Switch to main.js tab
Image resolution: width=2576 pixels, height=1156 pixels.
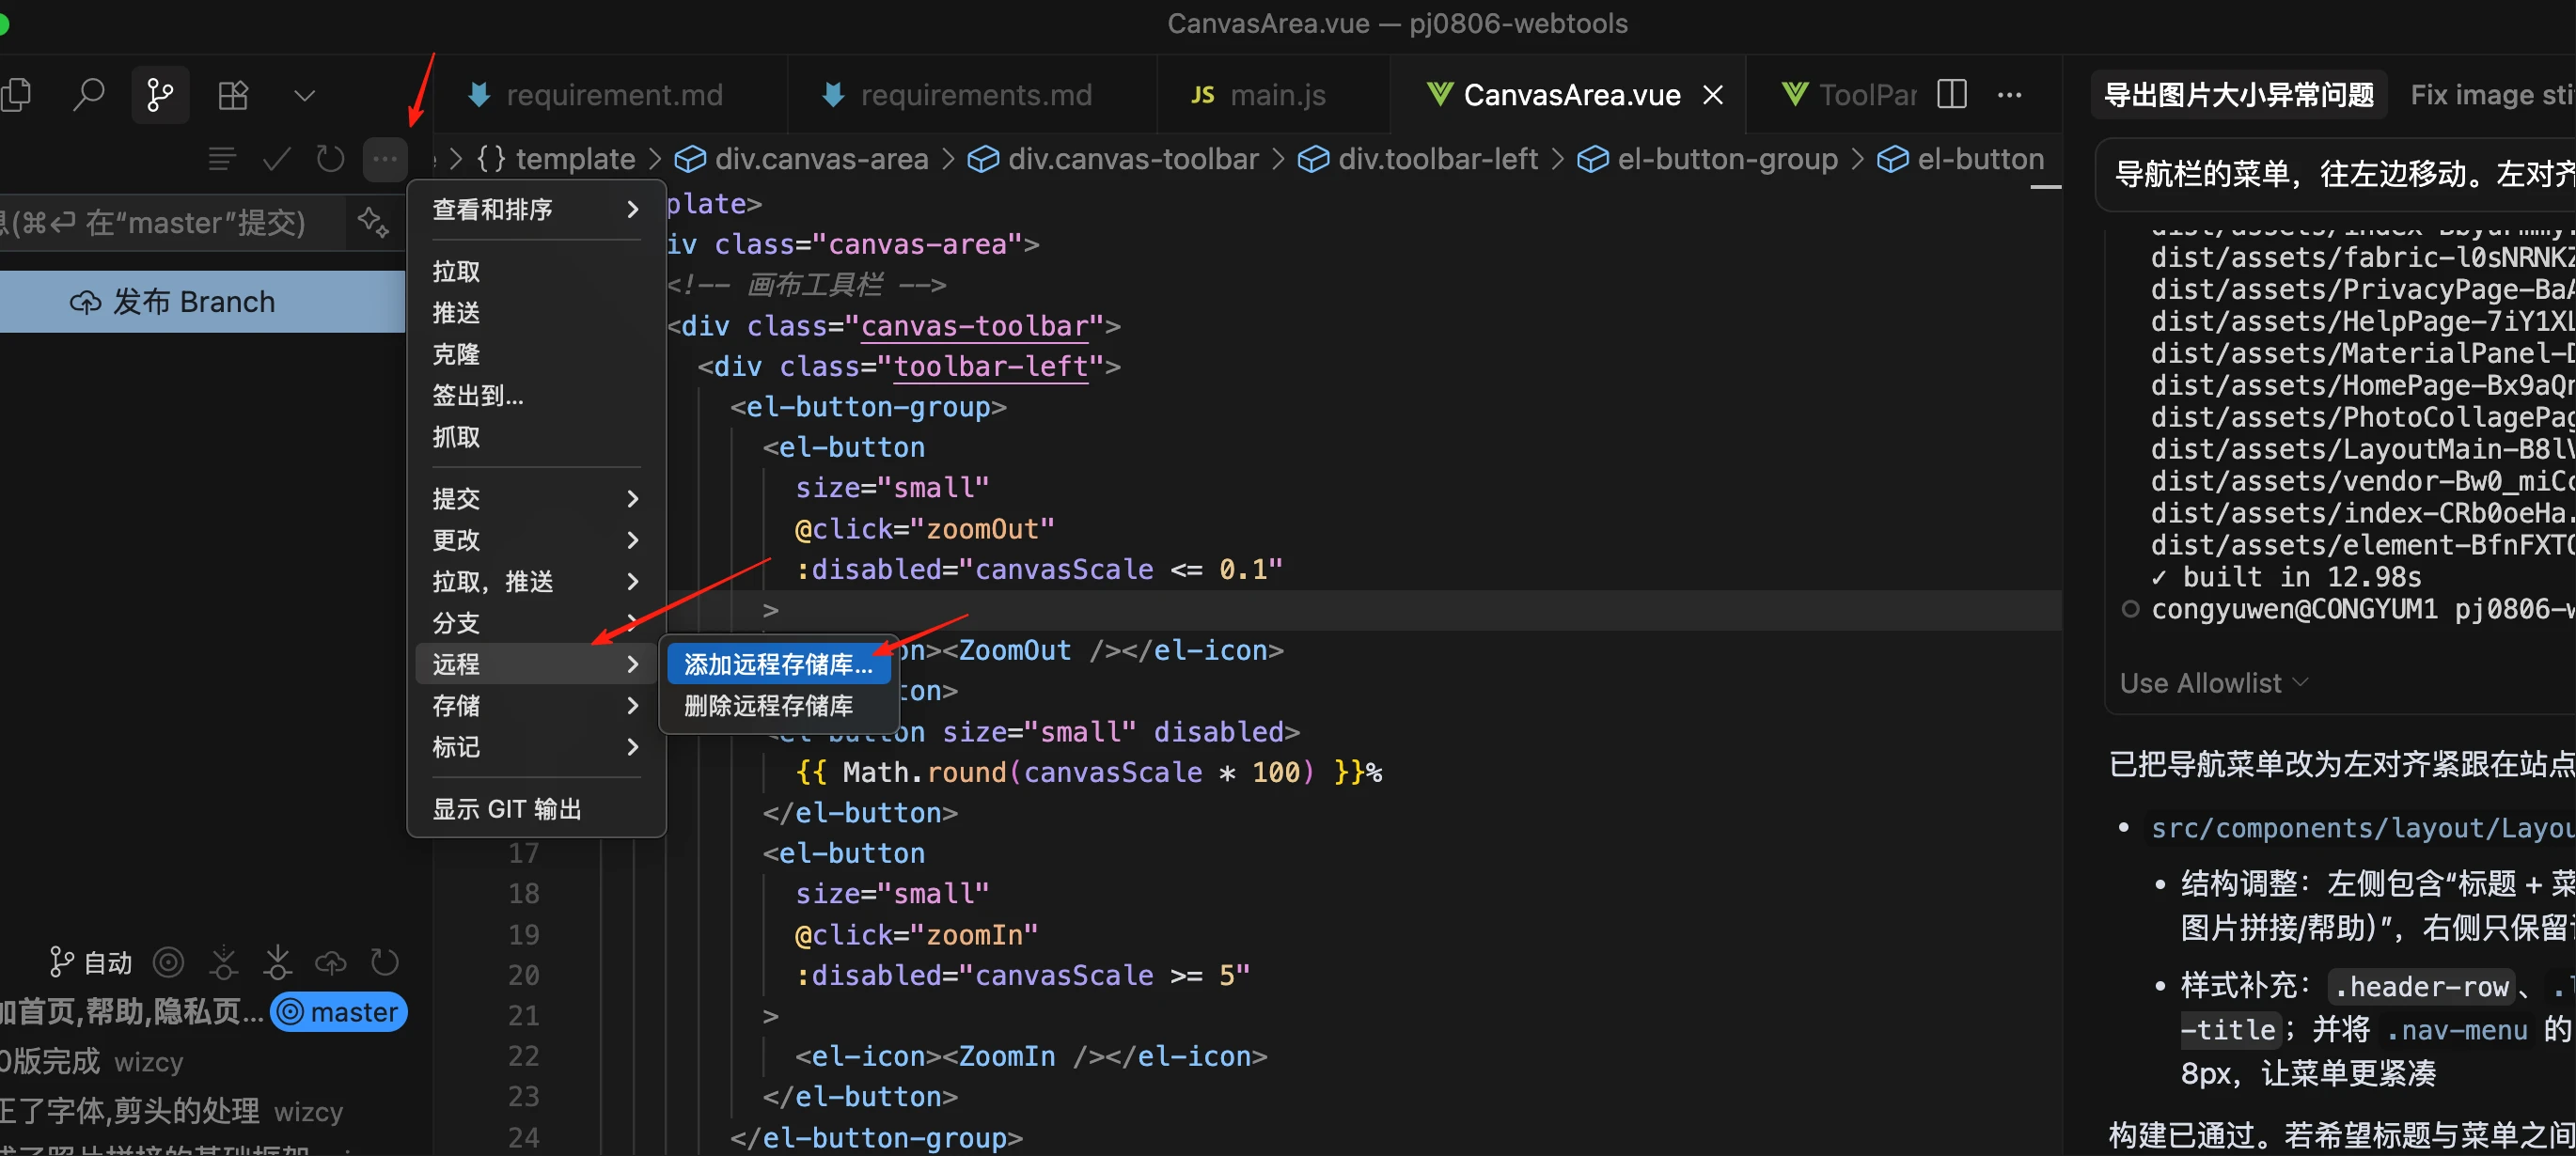(1259, 95)
